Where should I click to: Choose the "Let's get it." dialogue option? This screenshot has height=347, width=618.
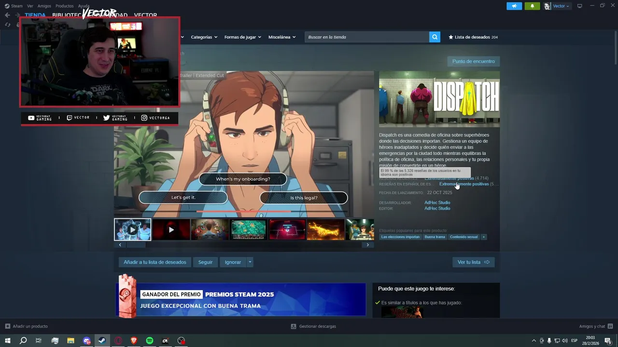[x=183, y=198]
